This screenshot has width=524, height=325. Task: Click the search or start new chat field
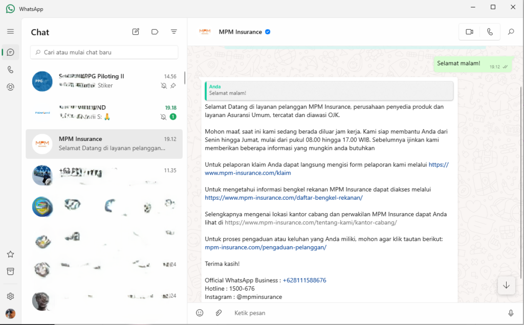104,53
